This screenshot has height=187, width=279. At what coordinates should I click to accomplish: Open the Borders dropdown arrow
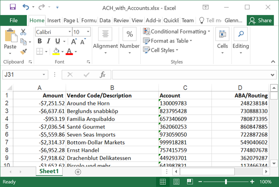tap(46, 52)
